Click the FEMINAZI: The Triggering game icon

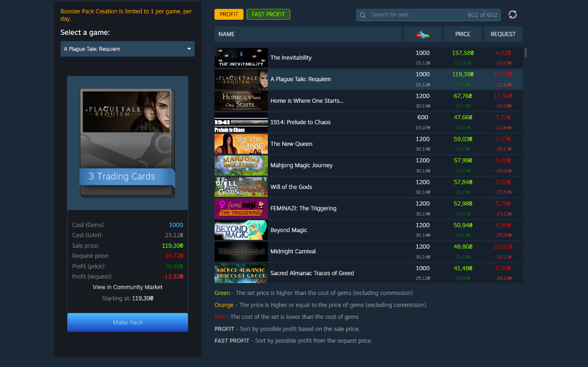pos(241,208)
